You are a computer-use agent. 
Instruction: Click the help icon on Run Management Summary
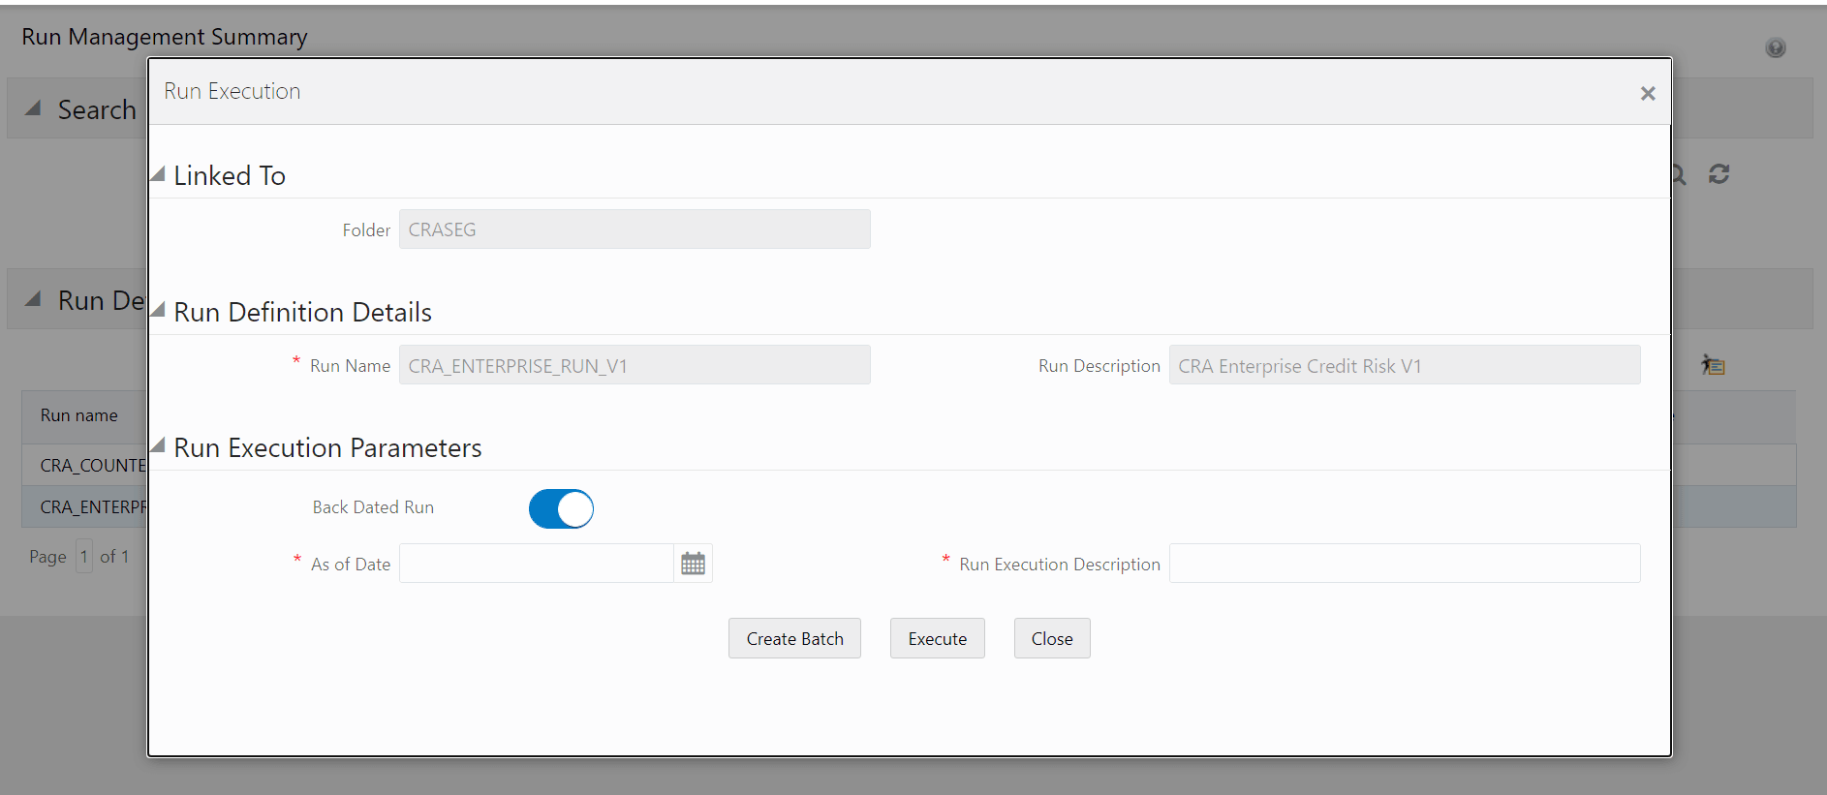click(x=1775, y=47)
